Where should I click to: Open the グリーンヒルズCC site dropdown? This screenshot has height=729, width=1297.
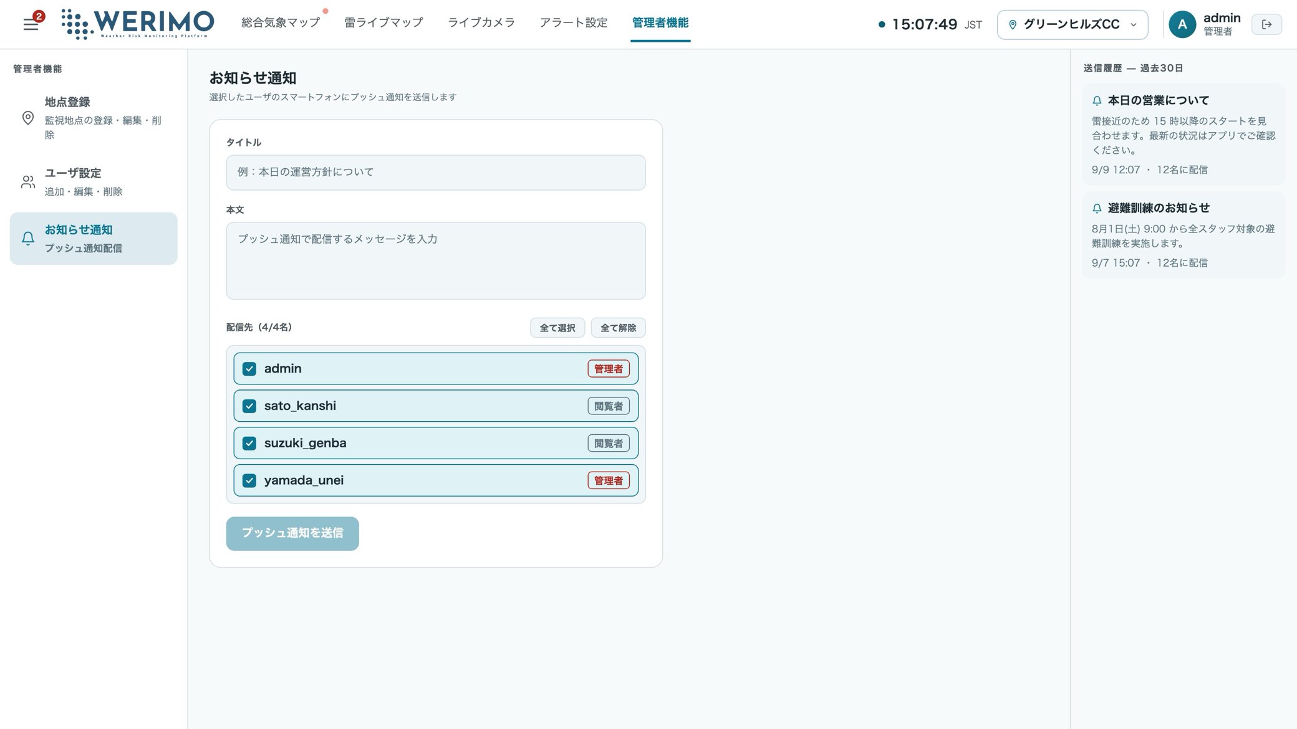coord(1073,25)
